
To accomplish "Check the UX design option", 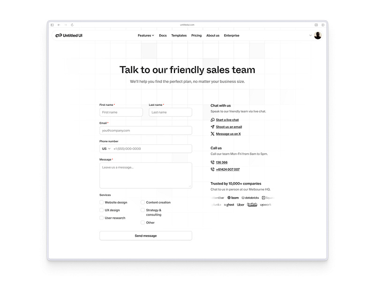I will (x=101, y=210).
